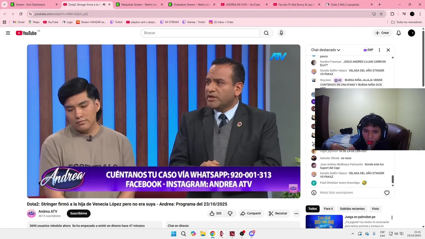Screen dimensions: 425x239
Task: Open the palmsbet.pe ad thumbnail
Action: click(324, 222)
